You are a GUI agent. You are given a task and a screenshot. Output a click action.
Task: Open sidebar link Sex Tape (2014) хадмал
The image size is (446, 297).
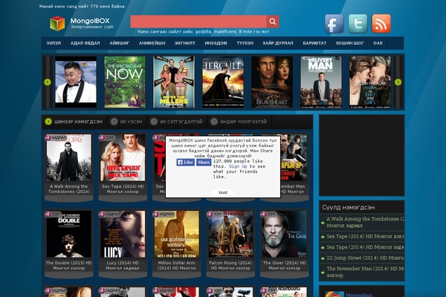(x=365, y=247)
